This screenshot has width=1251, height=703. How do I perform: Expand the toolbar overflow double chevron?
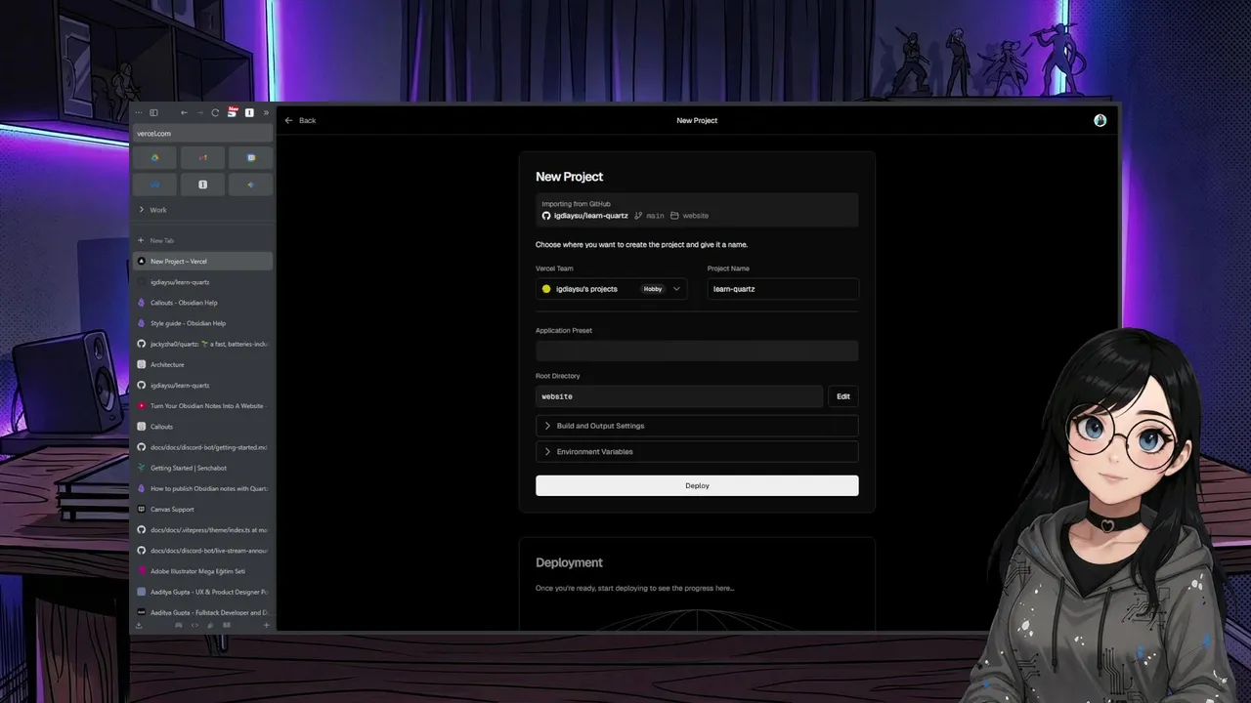coord(265,112)
